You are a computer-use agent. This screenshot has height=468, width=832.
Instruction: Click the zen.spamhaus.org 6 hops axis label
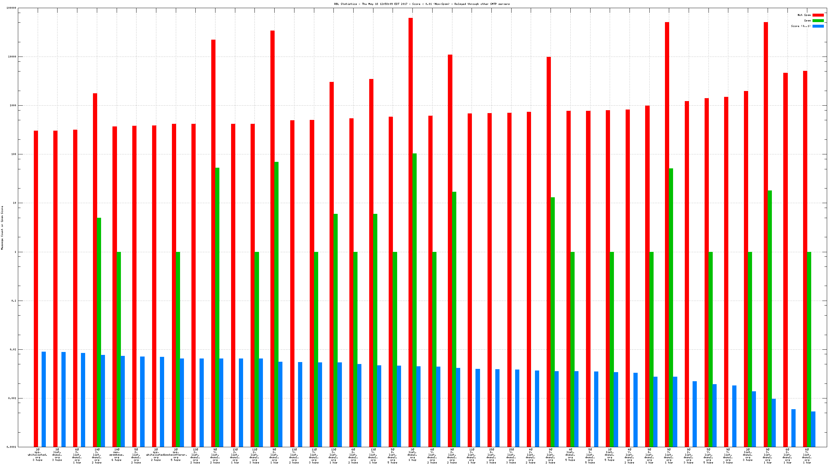[116, 455]
